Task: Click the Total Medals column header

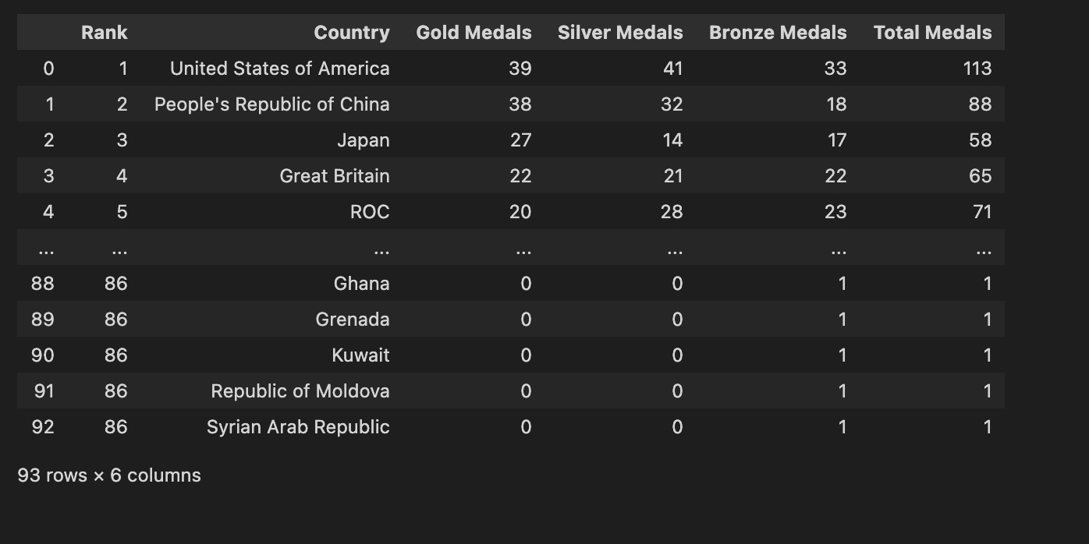Action: [x=932, y=33]
